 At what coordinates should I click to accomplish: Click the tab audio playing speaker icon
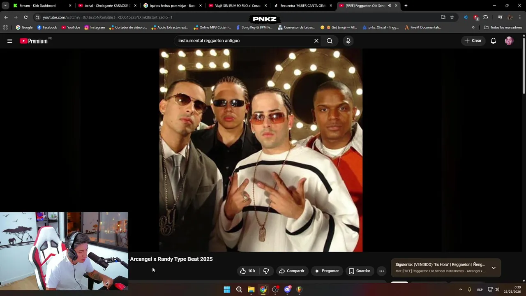tap(389, 6)
